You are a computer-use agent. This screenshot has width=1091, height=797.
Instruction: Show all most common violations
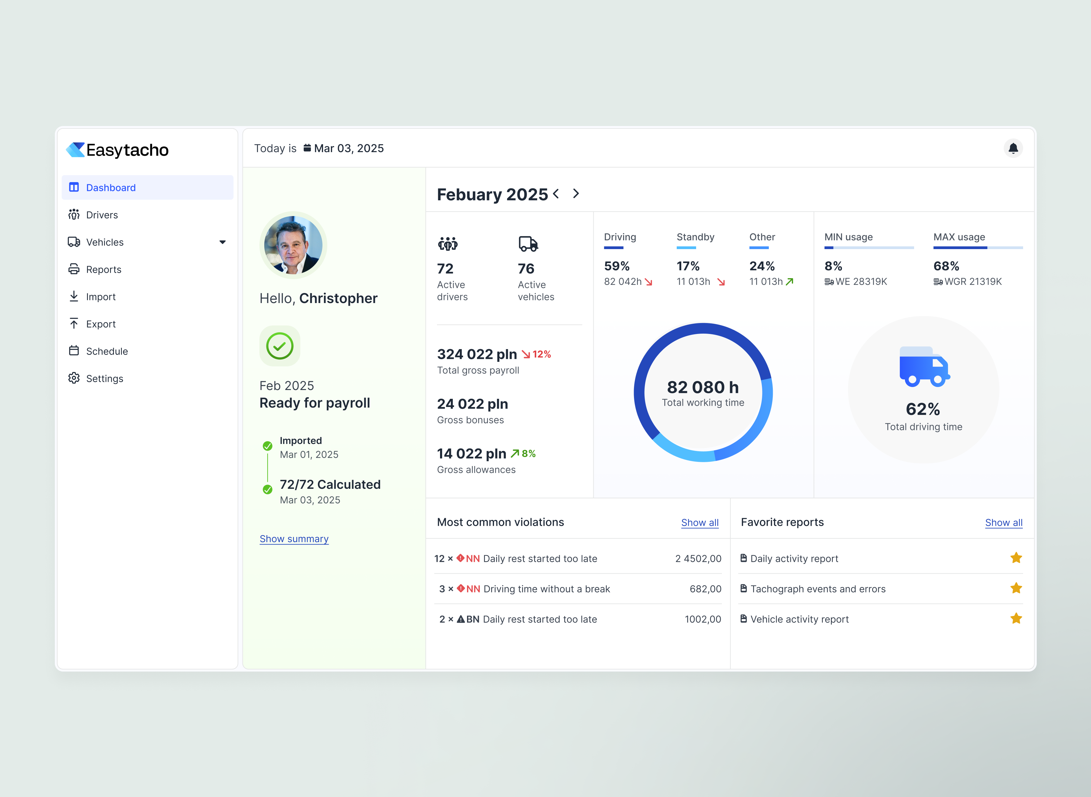700,522
